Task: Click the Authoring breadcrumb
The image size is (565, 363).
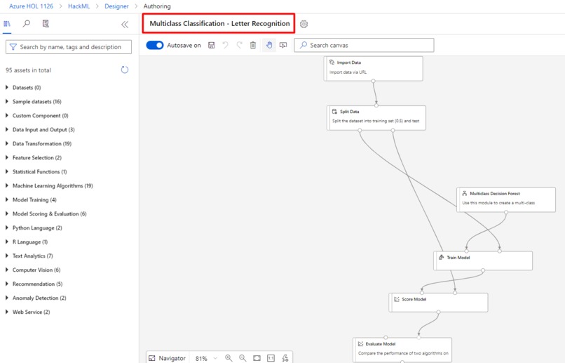Action: coord(157,6)
